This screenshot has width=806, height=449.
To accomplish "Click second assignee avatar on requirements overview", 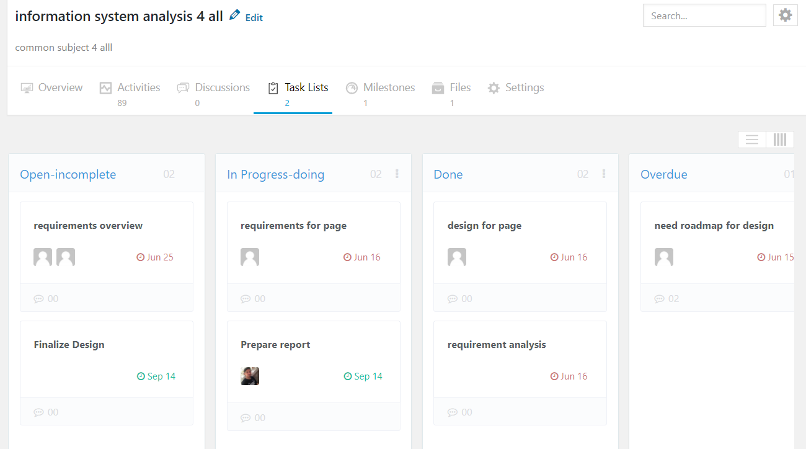I will [x=66, y=257].
